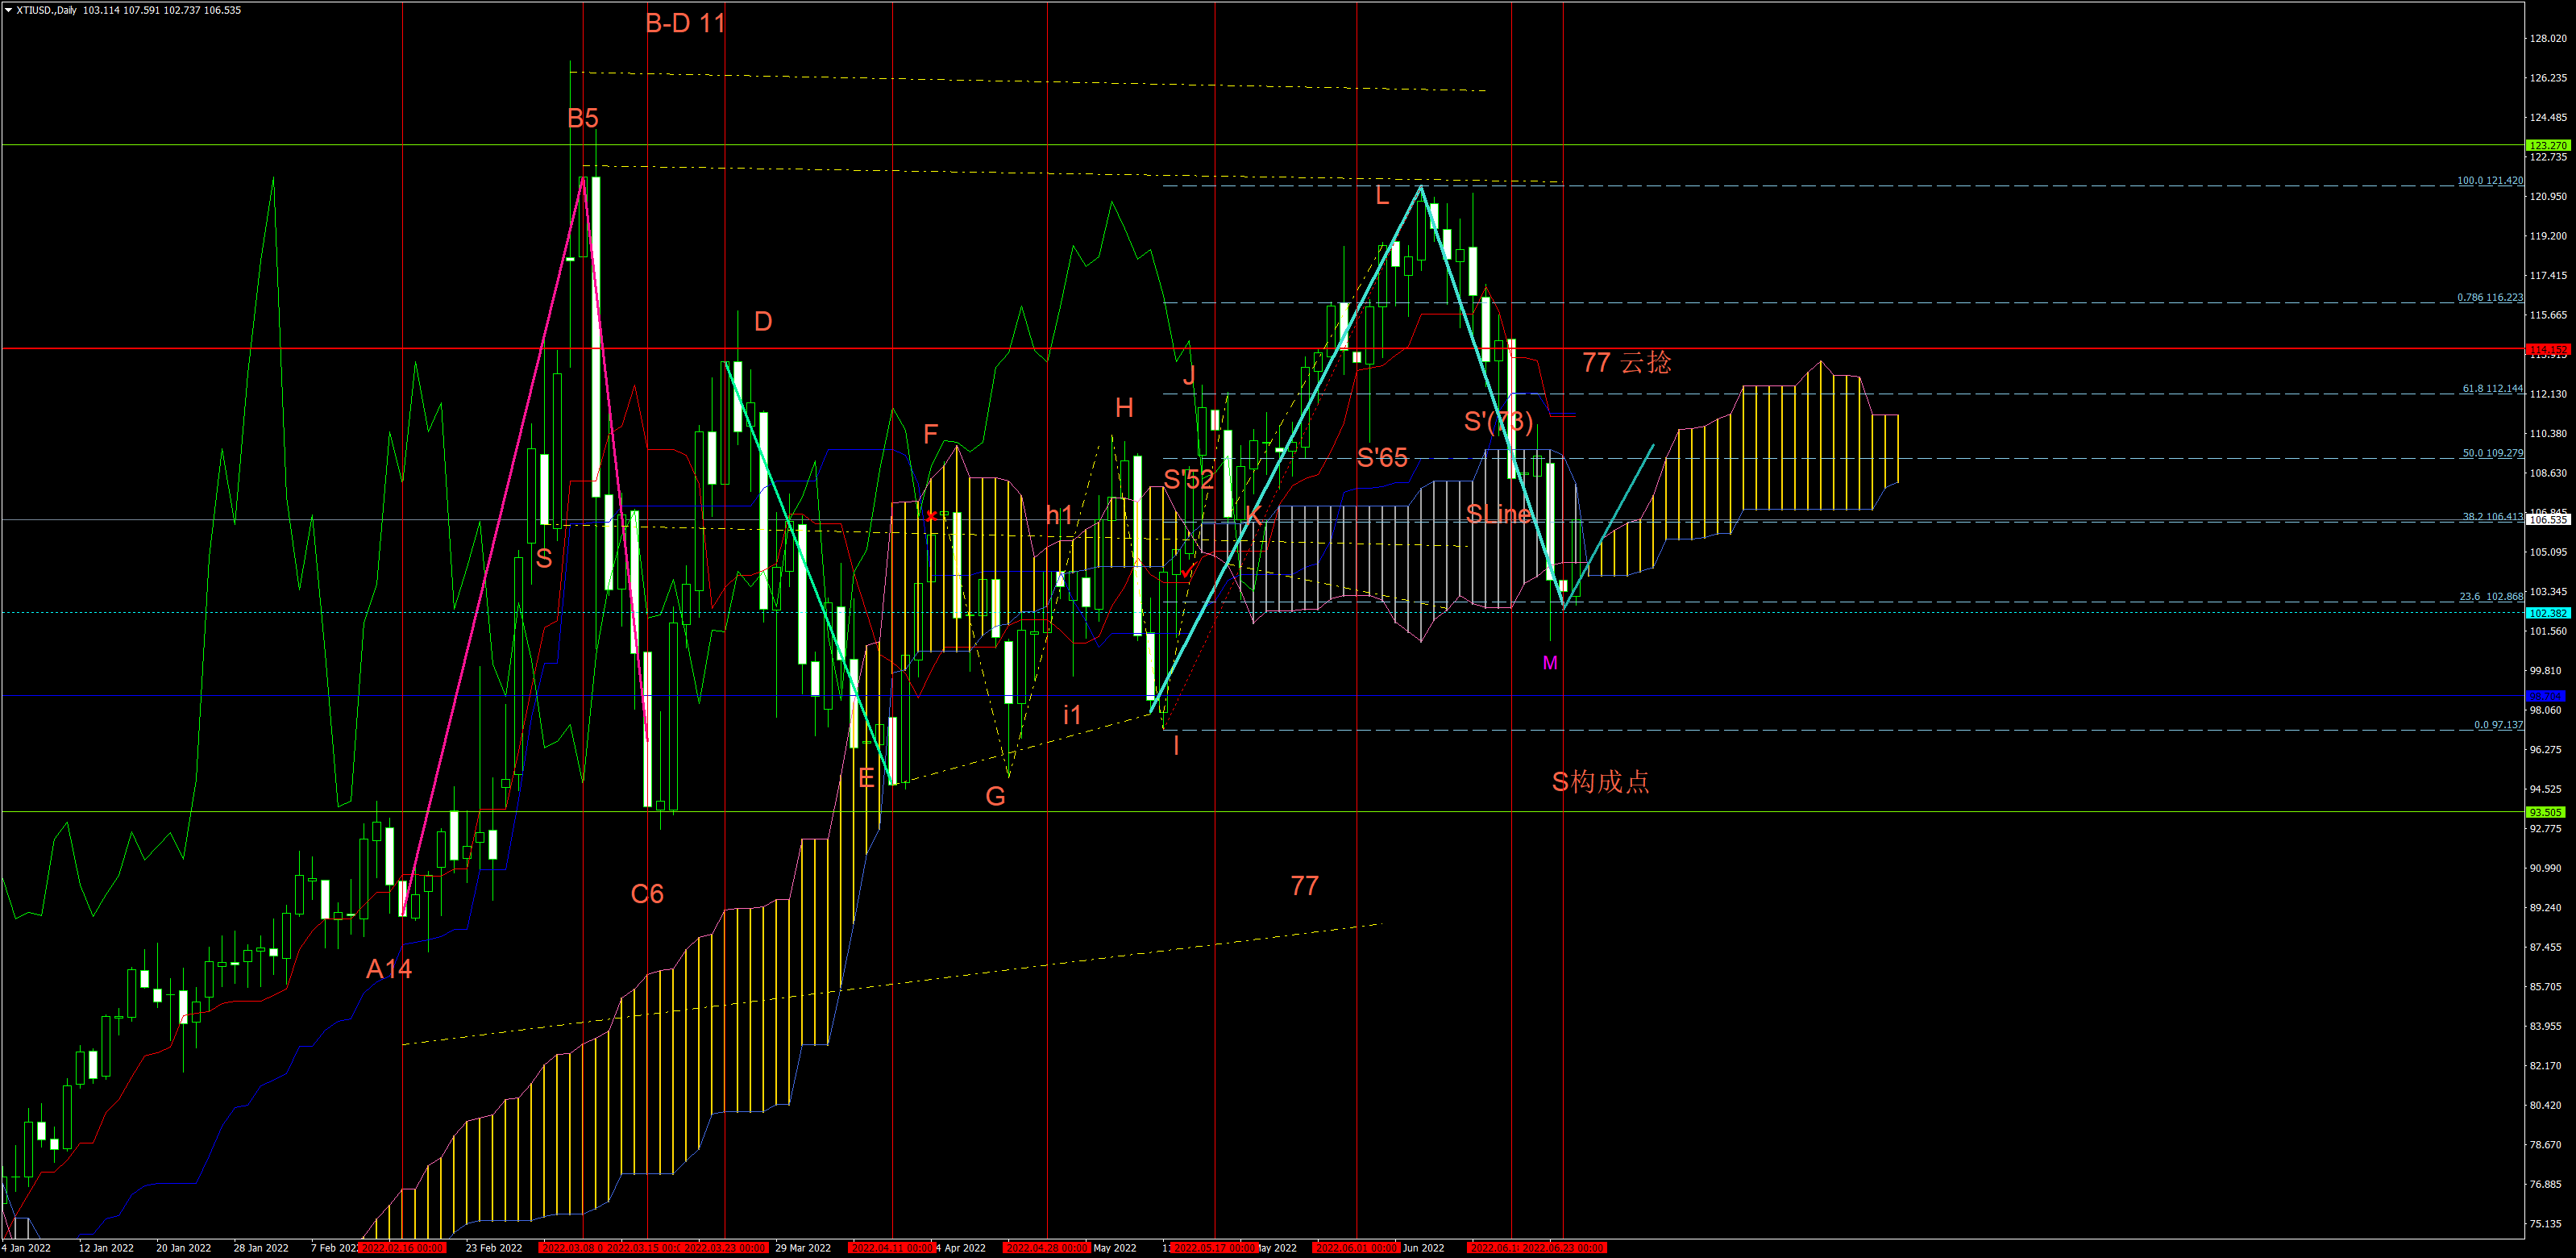Select the H label on chart

[x=1124, y=407]
